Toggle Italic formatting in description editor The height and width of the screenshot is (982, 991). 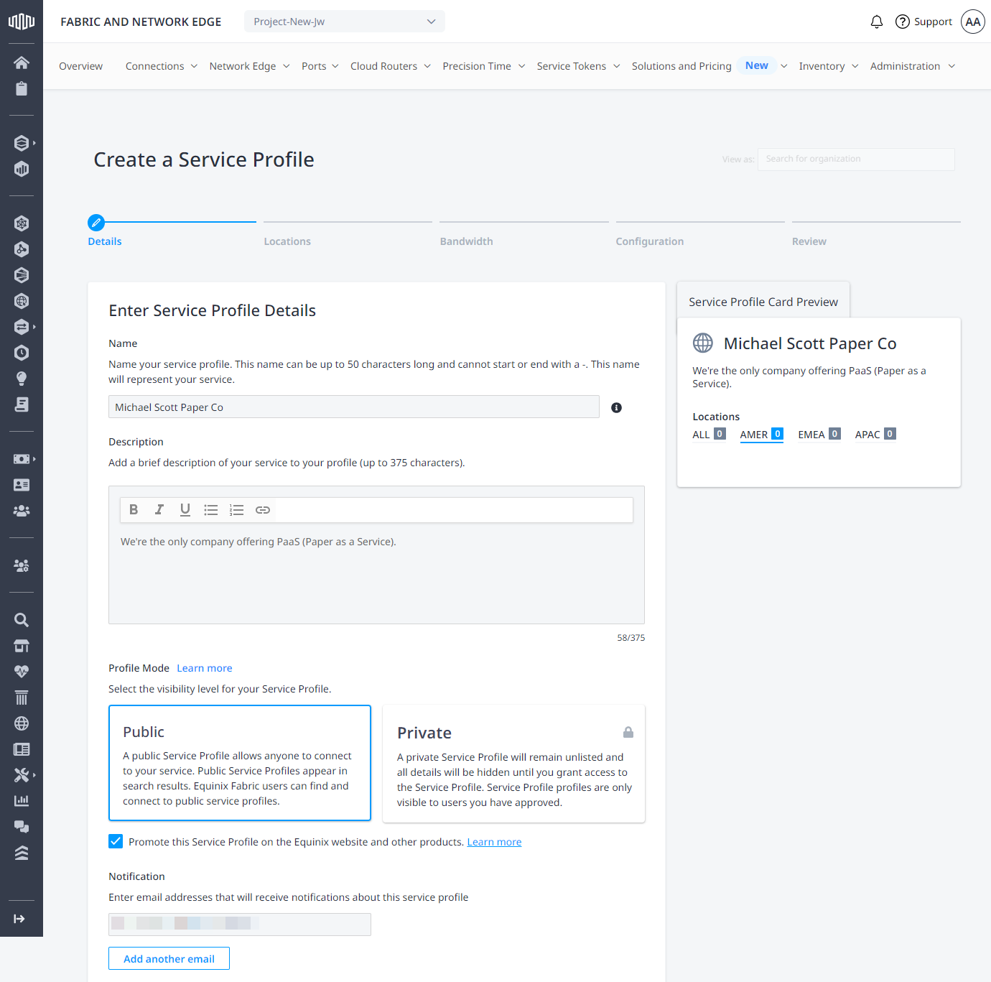point(159,509)
